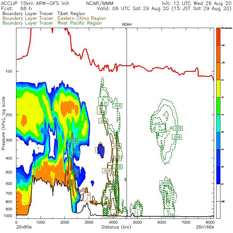Click the darkest blue colorbar segment above .01
This screenshot has height=233, width=233.
218,175
